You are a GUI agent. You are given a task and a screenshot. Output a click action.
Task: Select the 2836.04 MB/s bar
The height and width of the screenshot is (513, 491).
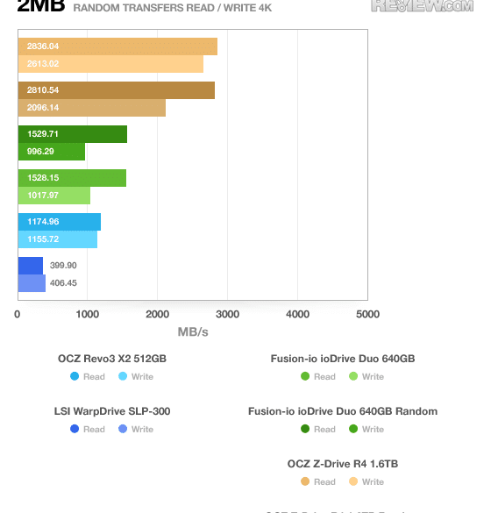[117, 46]
